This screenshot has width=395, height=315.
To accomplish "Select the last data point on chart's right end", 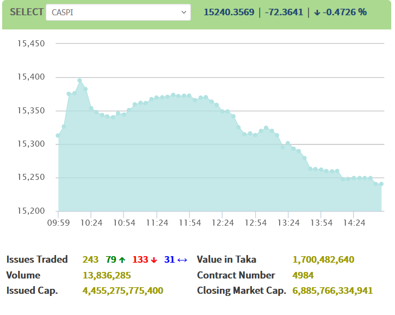I will 381,184.
